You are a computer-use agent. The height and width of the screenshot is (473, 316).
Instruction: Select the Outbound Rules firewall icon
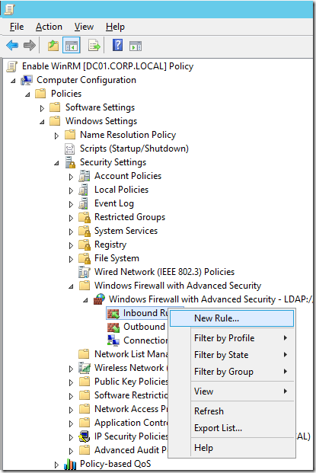113,328
